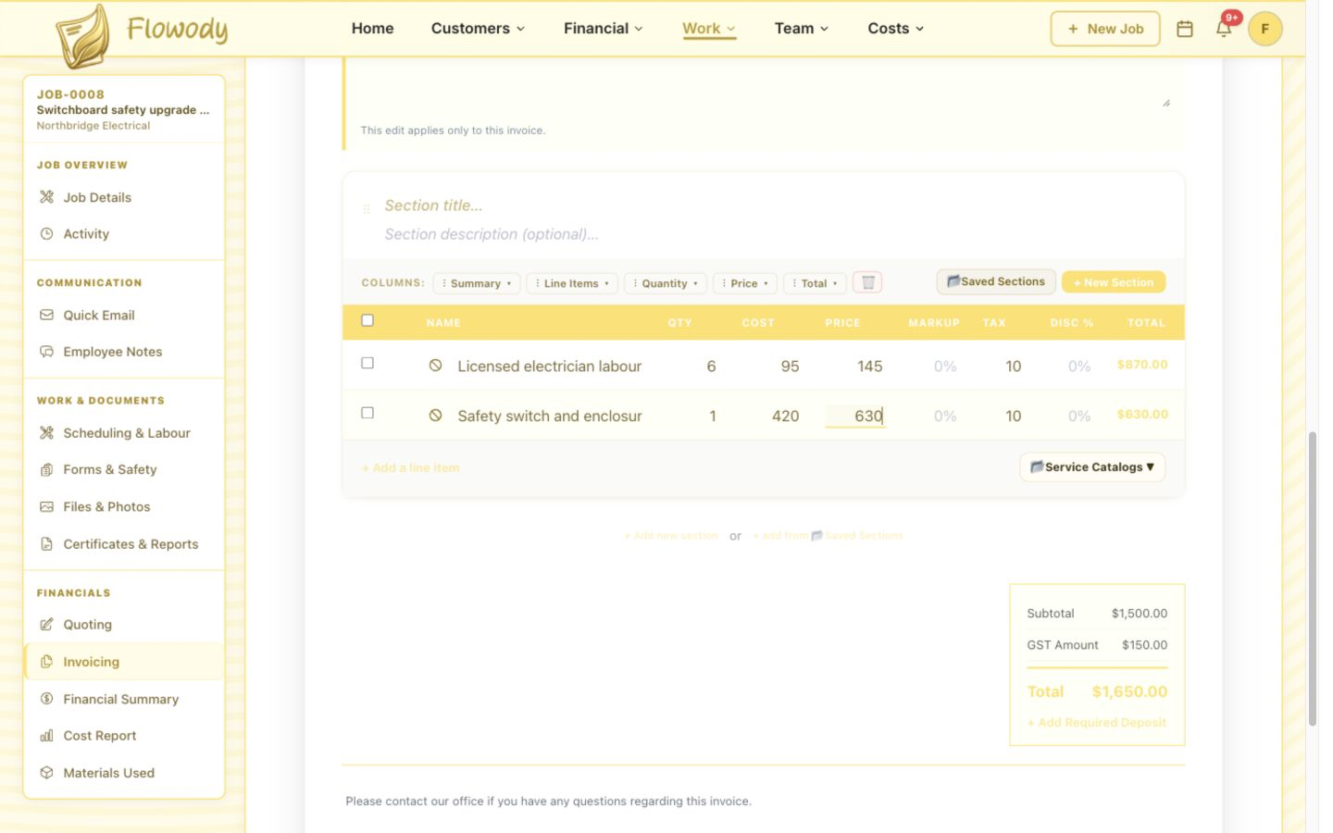Image resolution: width=1333 pixels, height=833 pixels.
Task: Open Materials Used in sidebar
Action: point(123,773)
